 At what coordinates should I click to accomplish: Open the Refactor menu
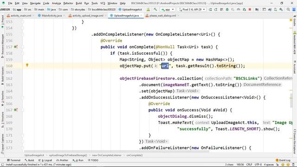(68, 3)
